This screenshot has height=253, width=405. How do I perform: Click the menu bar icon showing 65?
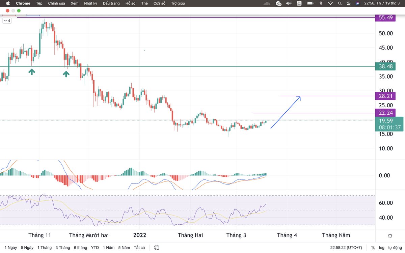click(x=279, y=3)
